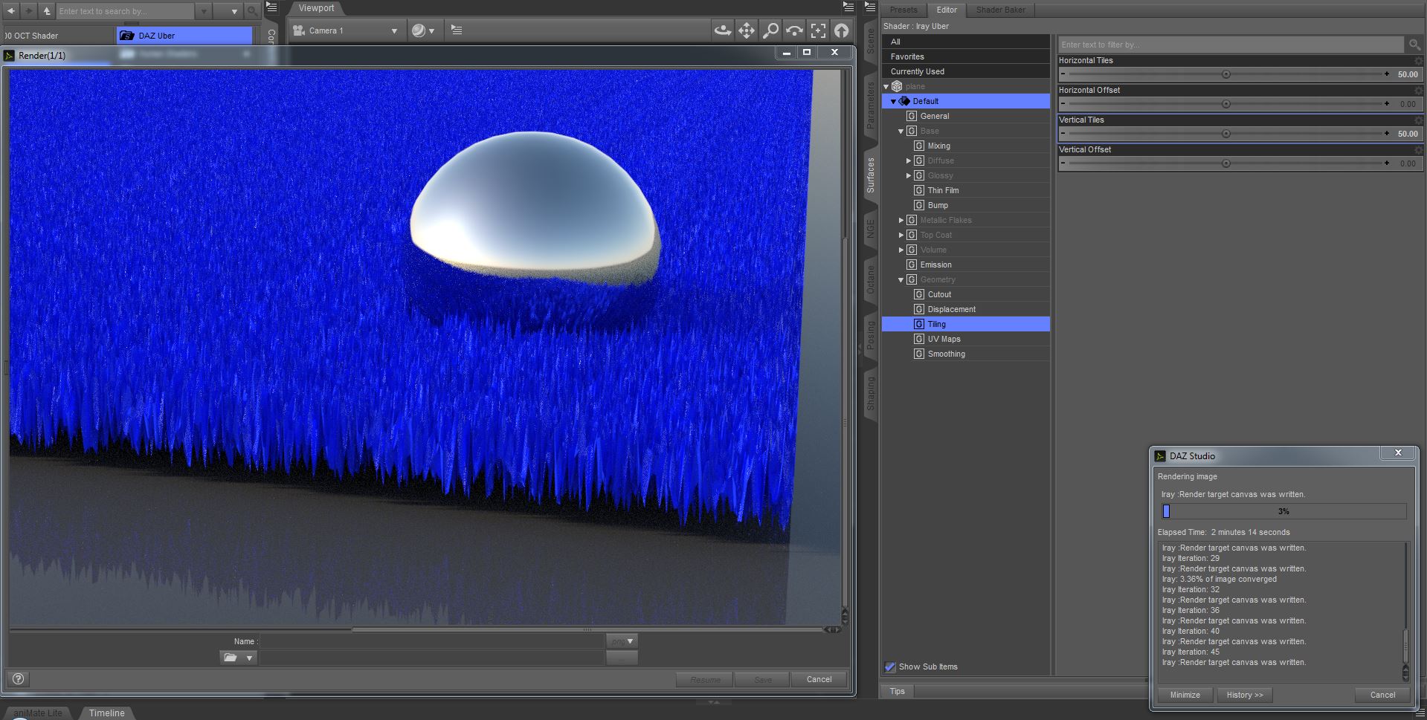Open the folder icon beside the render path

pos(231,658)
